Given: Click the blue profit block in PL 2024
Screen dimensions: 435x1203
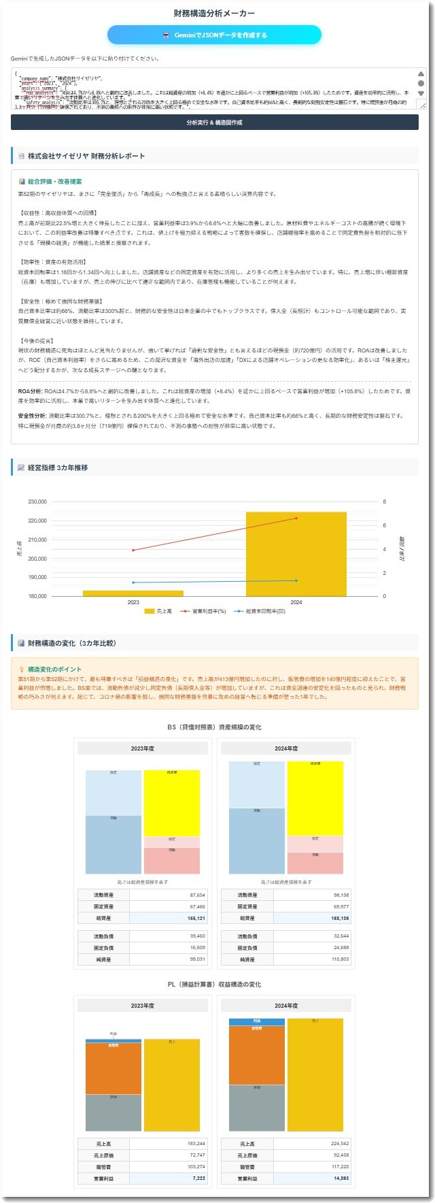Looking at the screenshot, I should click(x=257, y=1021).
